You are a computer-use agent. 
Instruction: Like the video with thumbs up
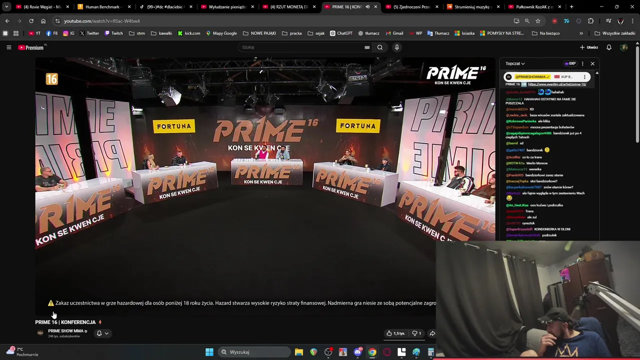[395, 333]
